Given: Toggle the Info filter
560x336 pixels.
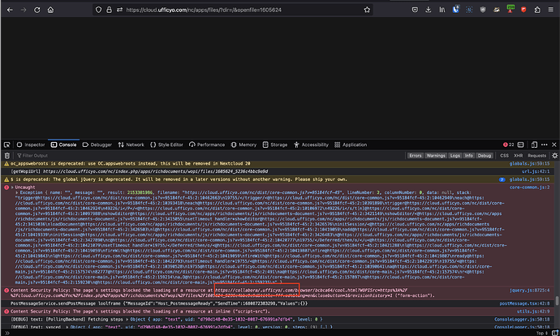Looking at the screenshot, I should click(x=469, y=156).
